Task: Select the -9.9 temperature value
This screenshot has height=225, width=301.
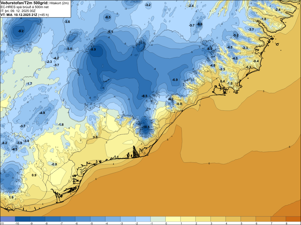Action: point(93,49)
